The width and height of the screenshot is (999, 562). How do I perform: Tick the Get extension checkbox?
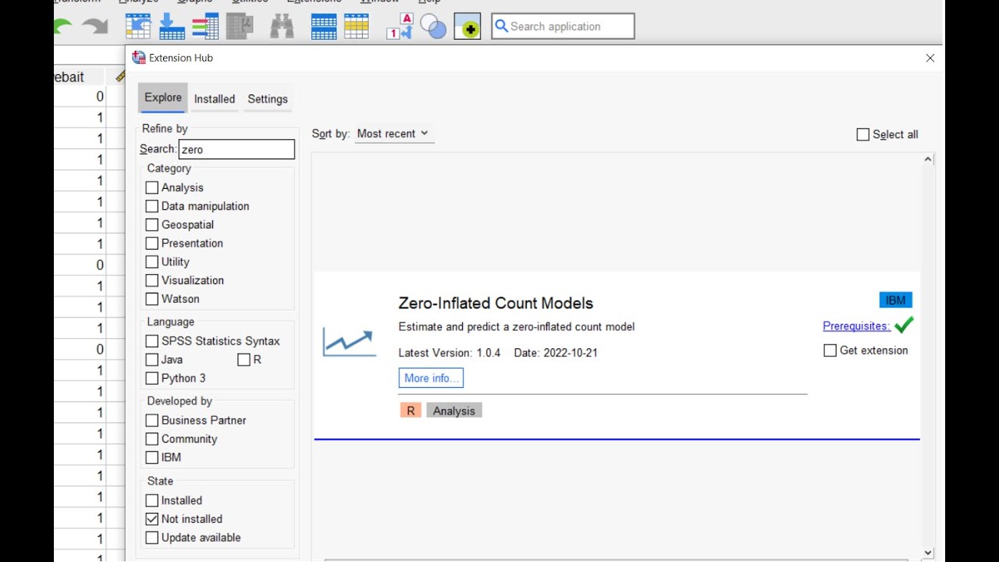pos(830,350)
